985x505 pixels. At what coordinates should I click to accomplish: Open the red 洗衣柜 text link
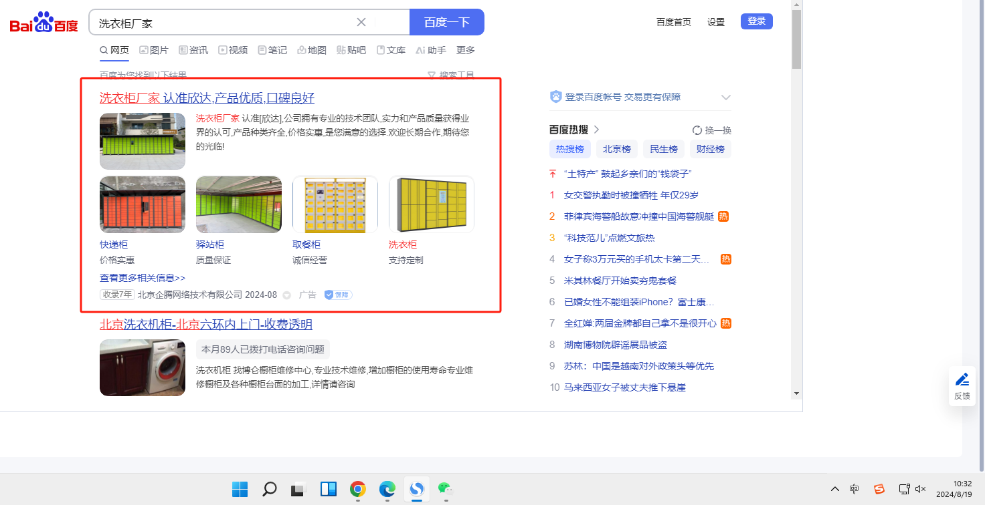(403, 244)
